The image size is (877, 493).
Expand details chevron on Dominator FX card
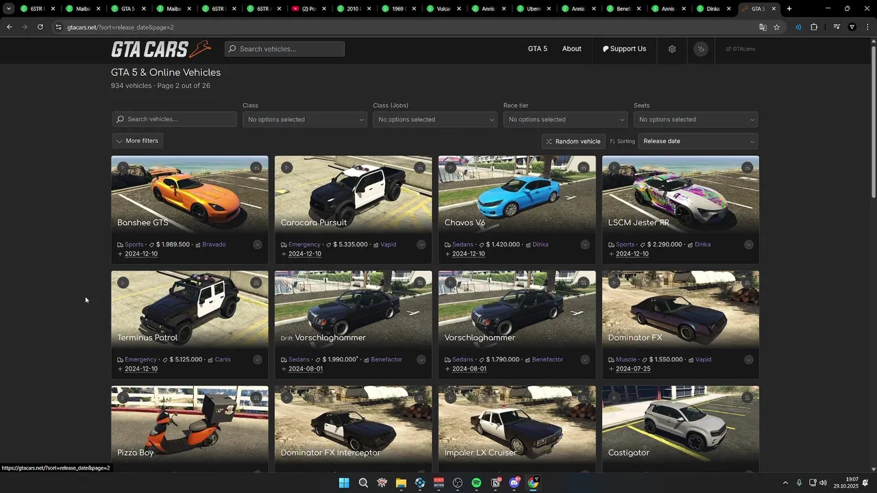click(x=749, y=359)
